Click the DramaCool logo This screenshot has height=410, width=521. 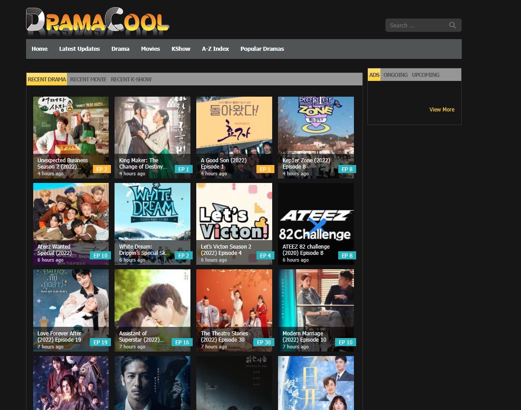tap(97, 21)
